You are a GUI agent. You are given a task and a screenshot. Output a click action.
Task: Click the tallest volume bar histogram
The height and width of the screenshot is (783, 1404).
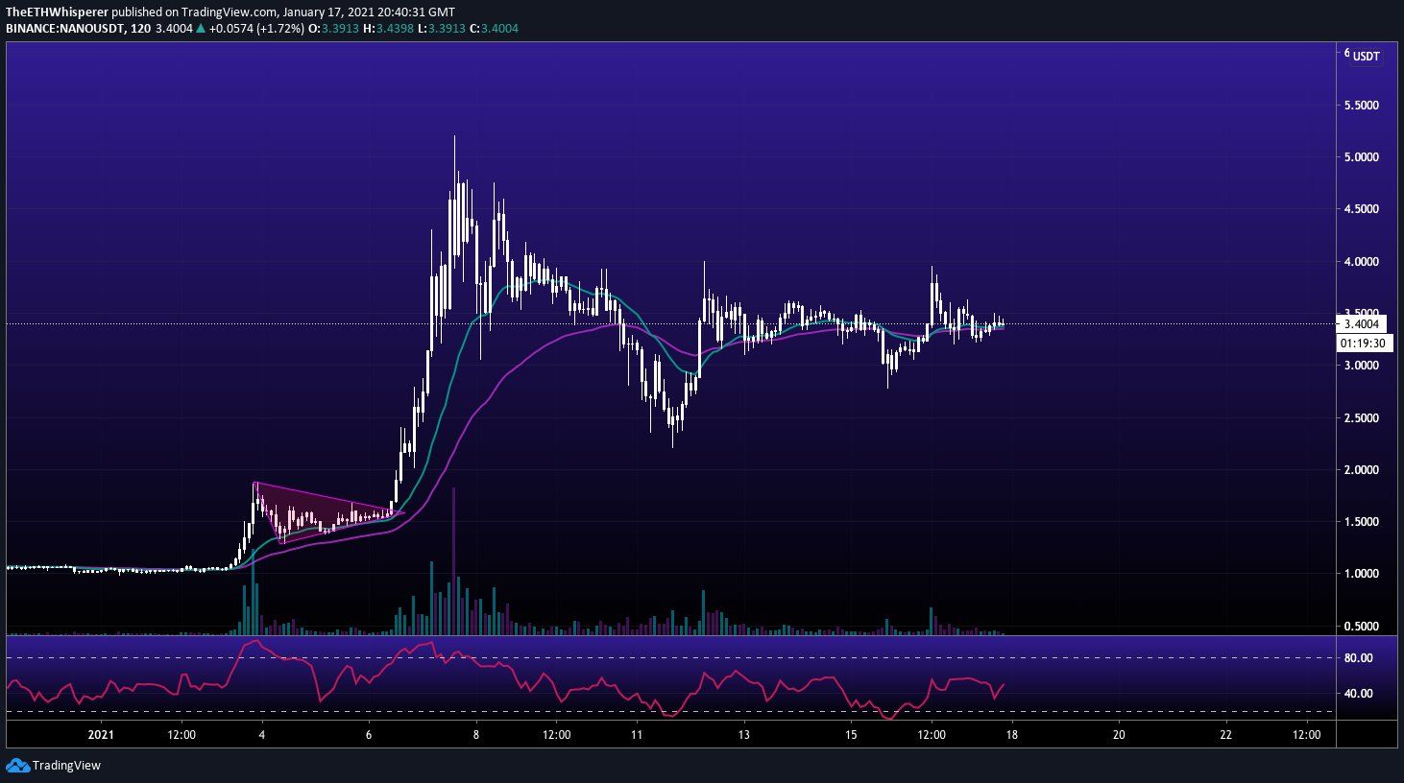click(x=453, y=557)
